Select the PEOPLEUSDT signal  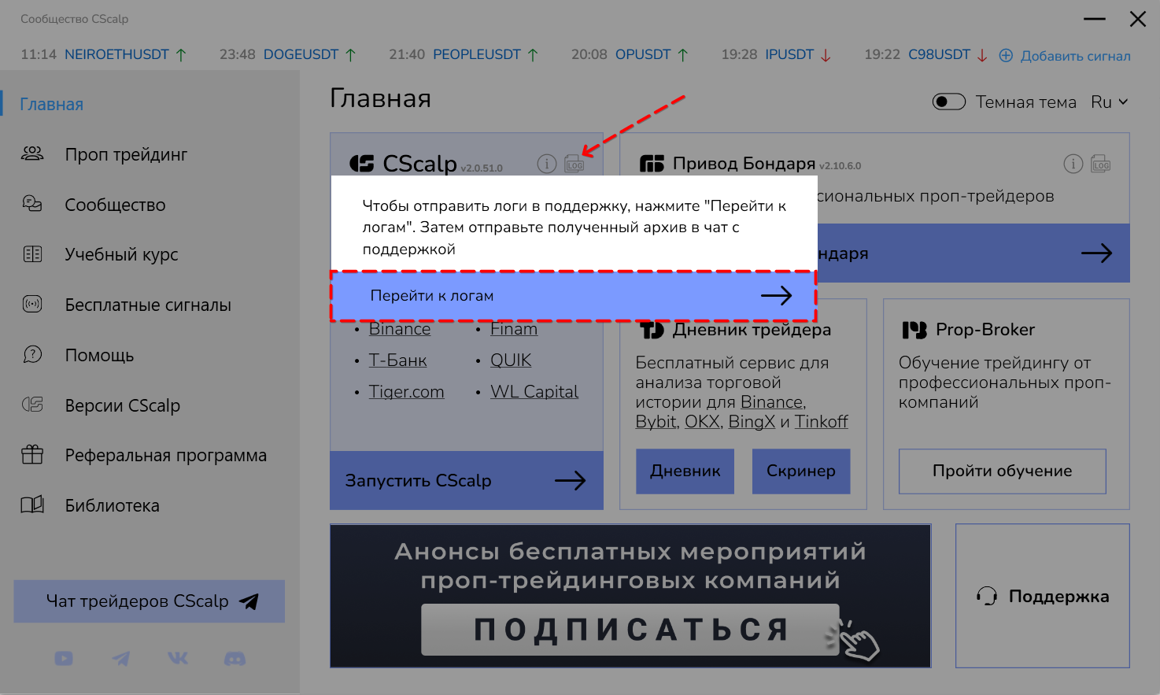(x=477, y=54)
